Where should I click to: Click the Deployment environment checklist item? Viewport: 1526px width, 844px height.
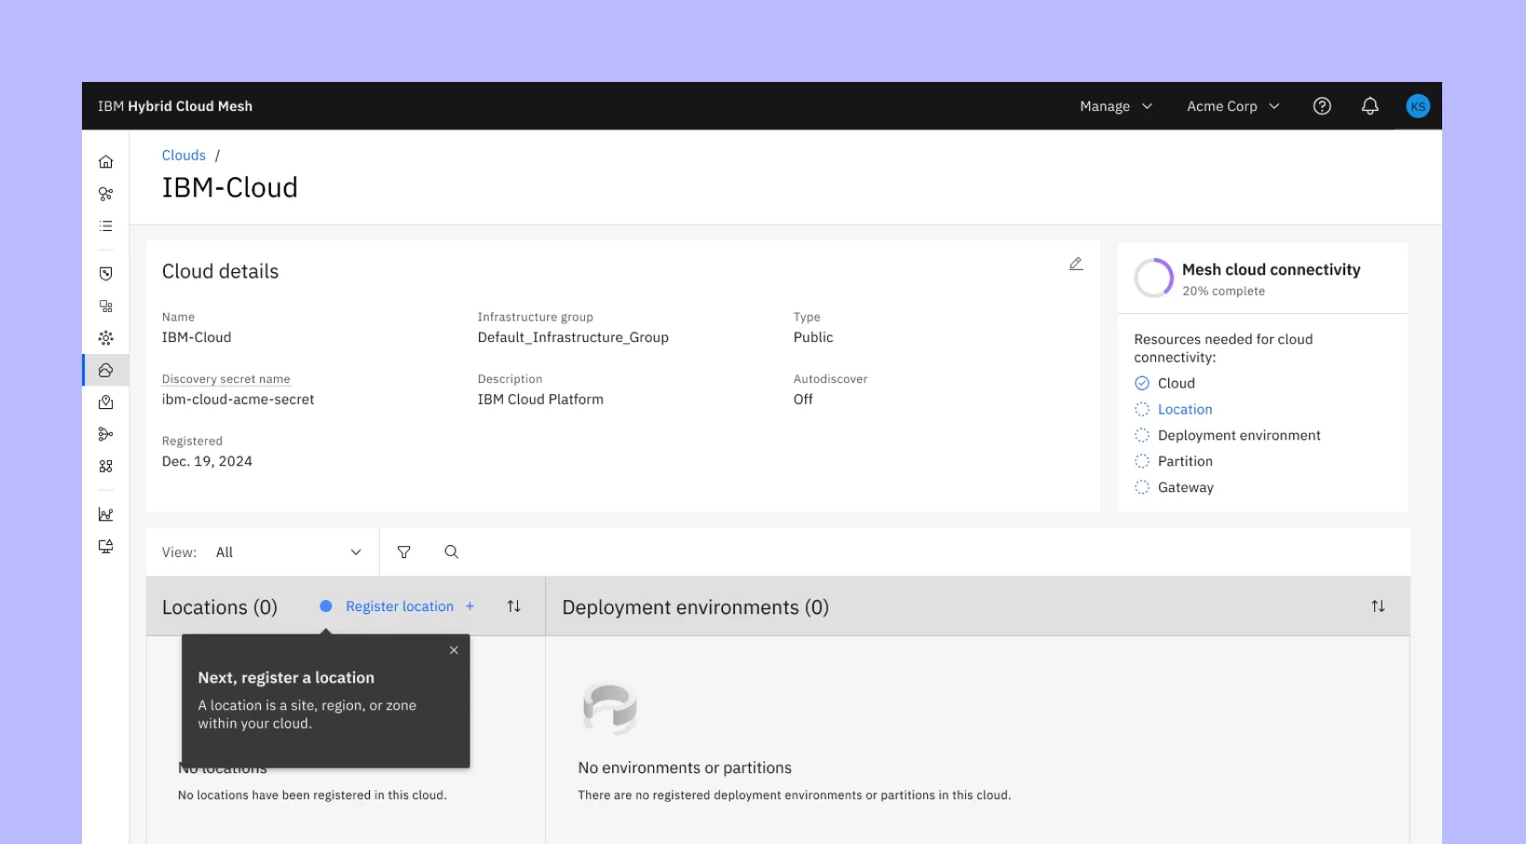[1228, 435]
